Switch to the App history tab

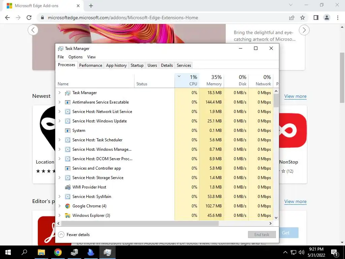point(116,65)
